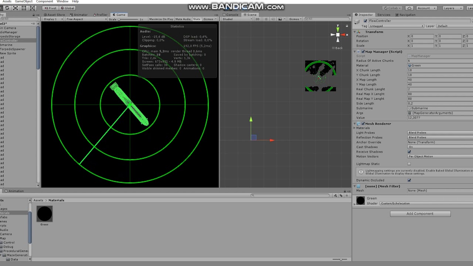Click the Green material preview sphere

(360, 201)
